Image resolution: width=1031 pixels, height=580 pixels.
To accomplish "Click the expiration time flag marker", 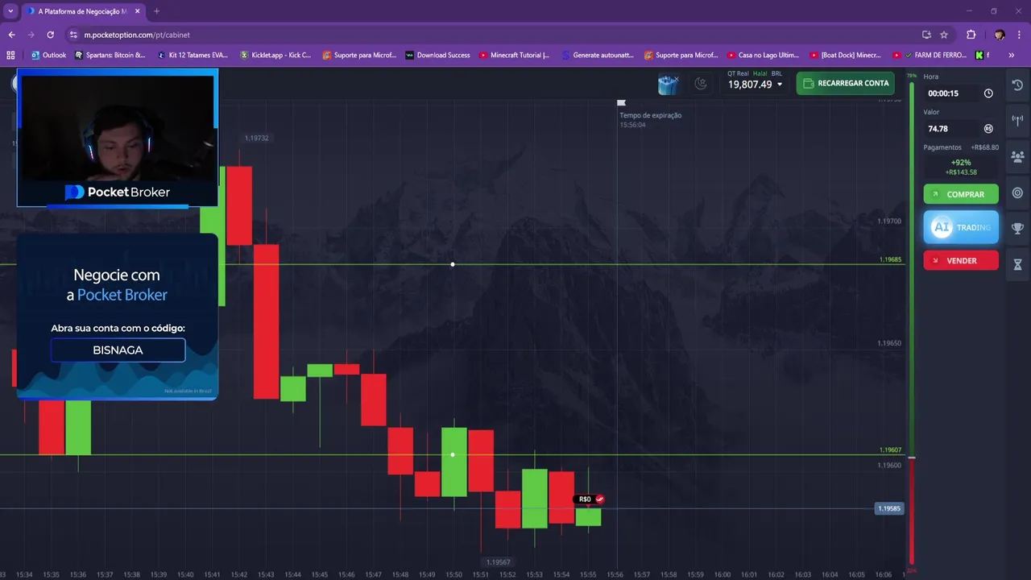I will pyautogui.click(x=621, y=103).
